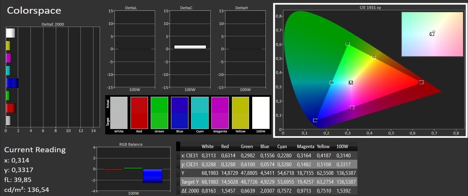
Task: Click table cell 14,8729 for Red Y
Action: tap(230, 173)
